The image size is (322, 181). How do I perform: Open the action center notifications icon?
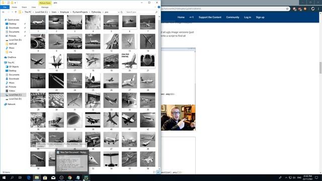pos(316,177)
